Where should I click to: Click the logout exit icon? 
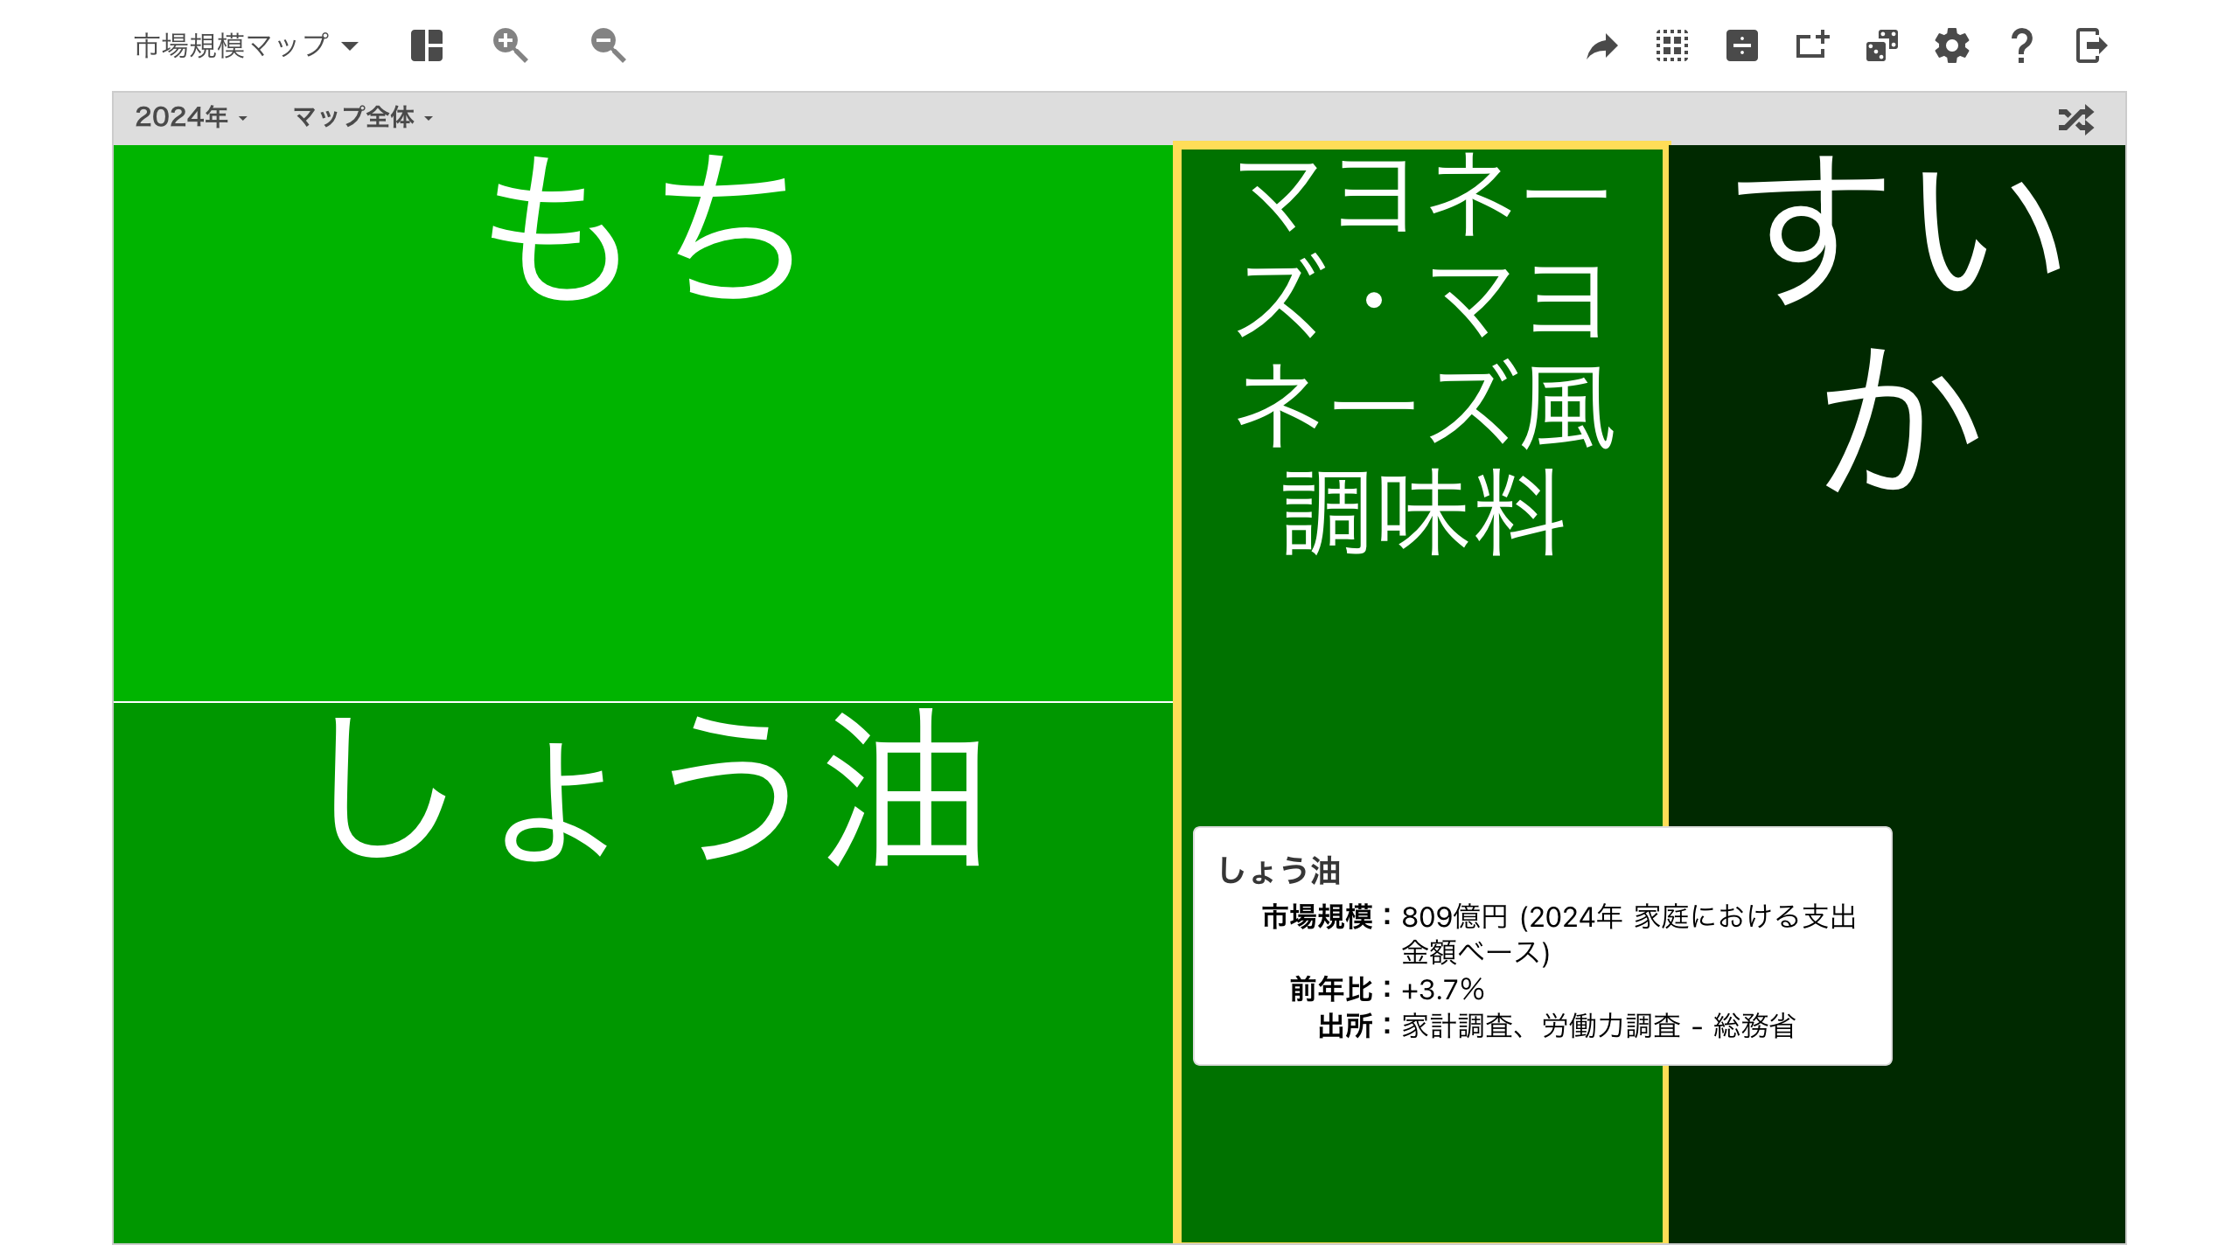tap(2091, 45)
